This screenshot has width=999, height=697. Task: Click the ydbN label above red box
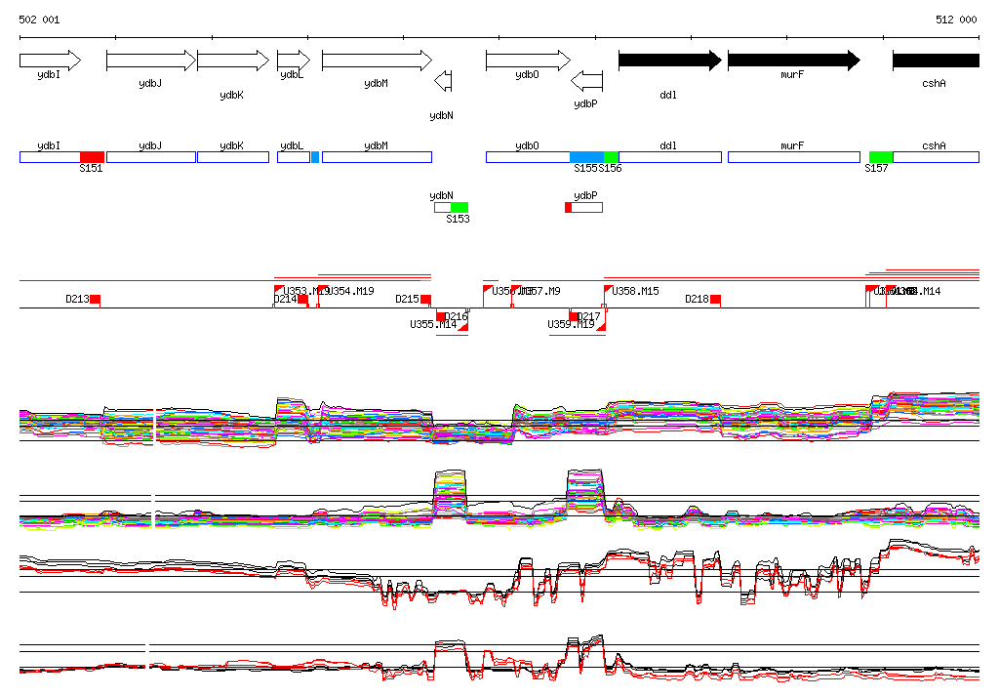[x=442, y=196]
